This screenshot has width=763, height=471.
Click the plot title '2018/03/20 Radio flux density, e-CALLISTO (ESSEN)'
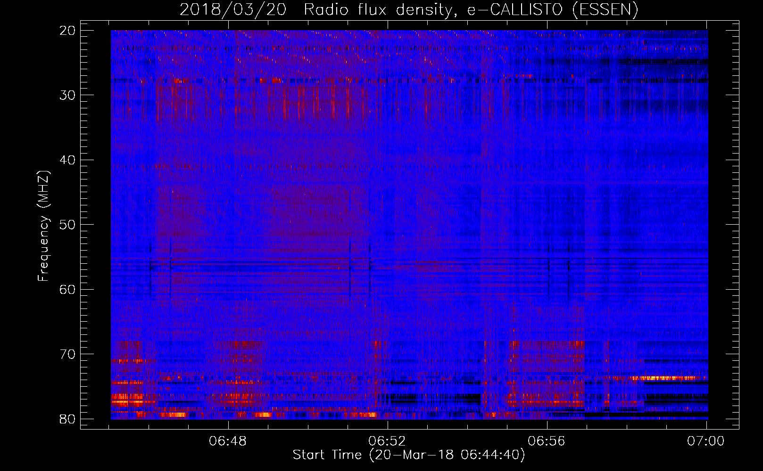pos(409,10)
